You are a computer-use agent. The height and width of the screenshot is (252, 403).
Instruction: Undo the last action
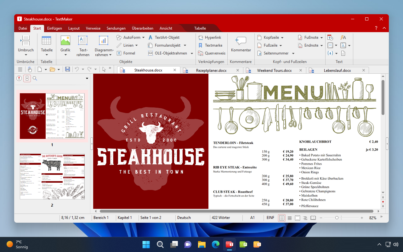[x=77, y=69]
